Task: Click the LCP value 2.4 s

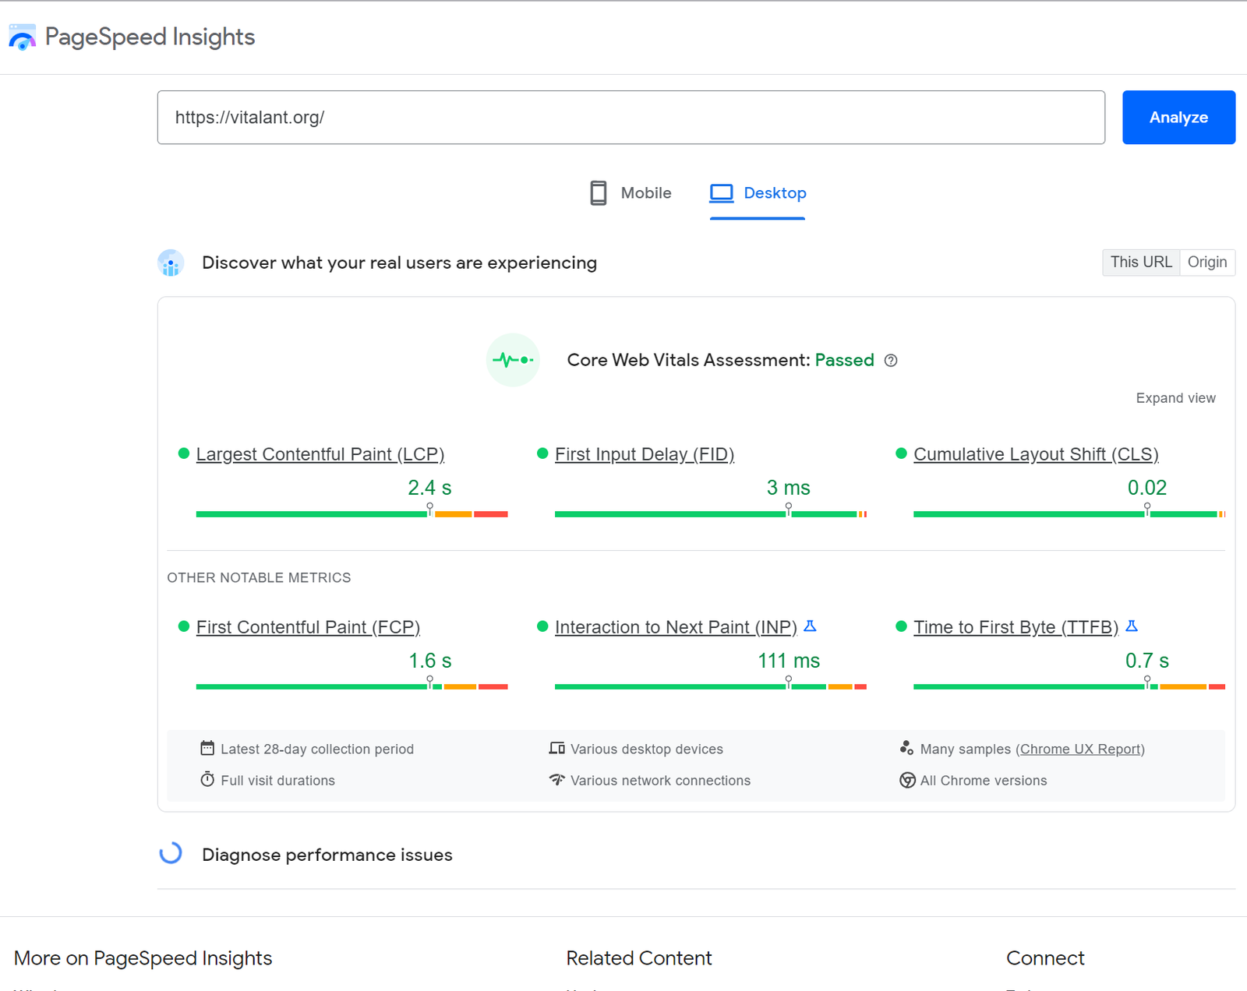Action: click(429, 488)
